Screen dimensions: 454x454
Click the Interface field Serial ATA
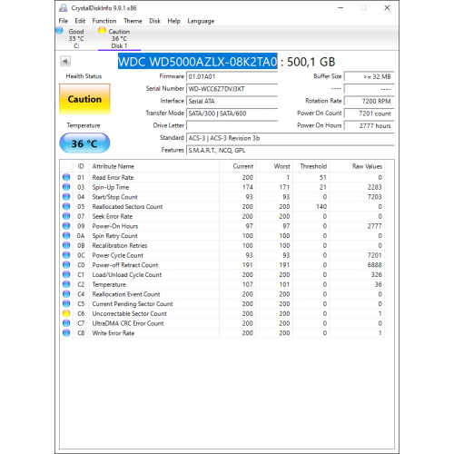click(232, 101)
